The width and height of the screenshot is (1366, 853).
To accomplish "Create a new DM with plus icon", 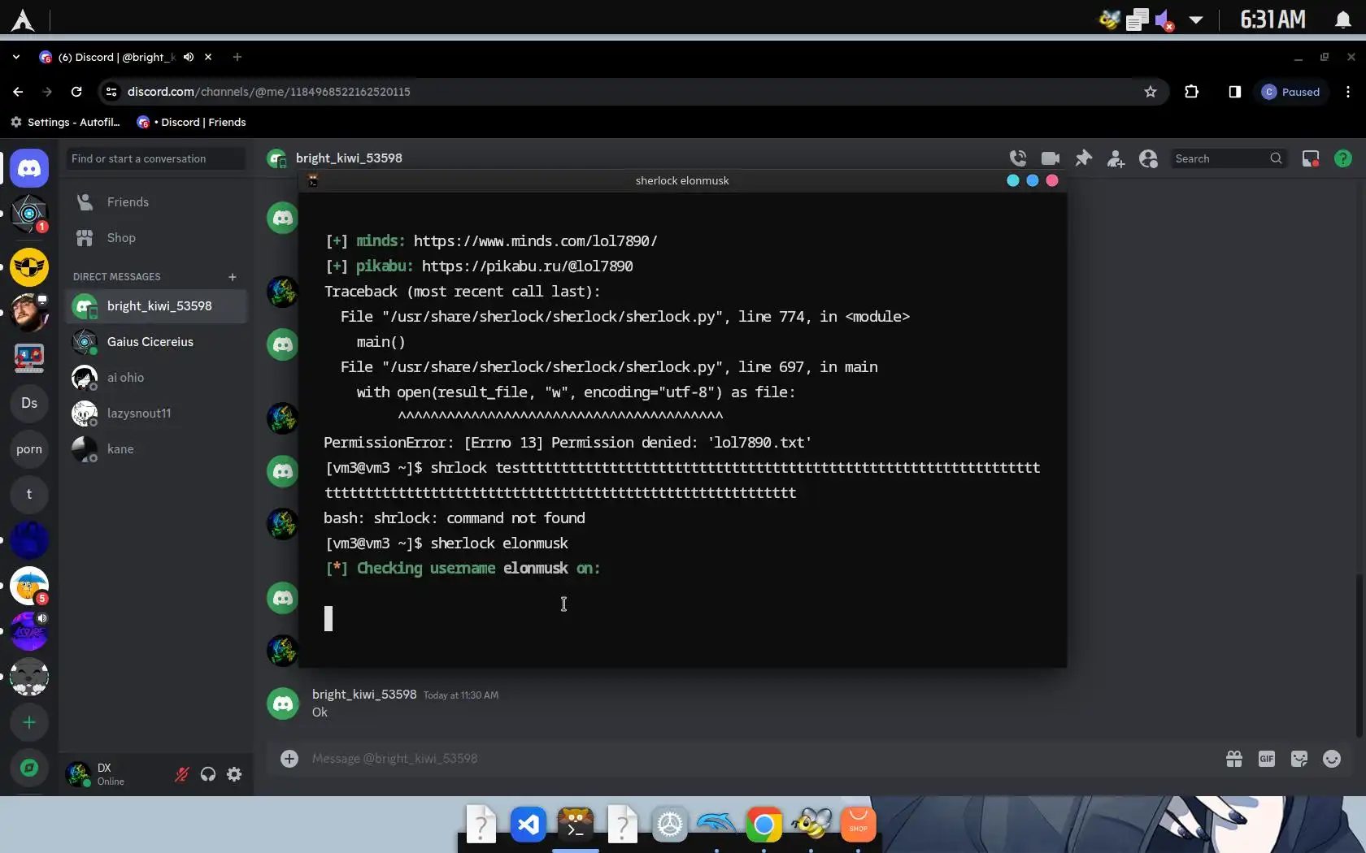I will point(233,277).
